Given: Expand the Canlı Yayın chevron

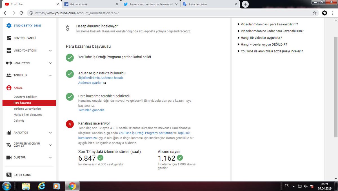Looking at the screenshot, I should click(x=50, y=63).
